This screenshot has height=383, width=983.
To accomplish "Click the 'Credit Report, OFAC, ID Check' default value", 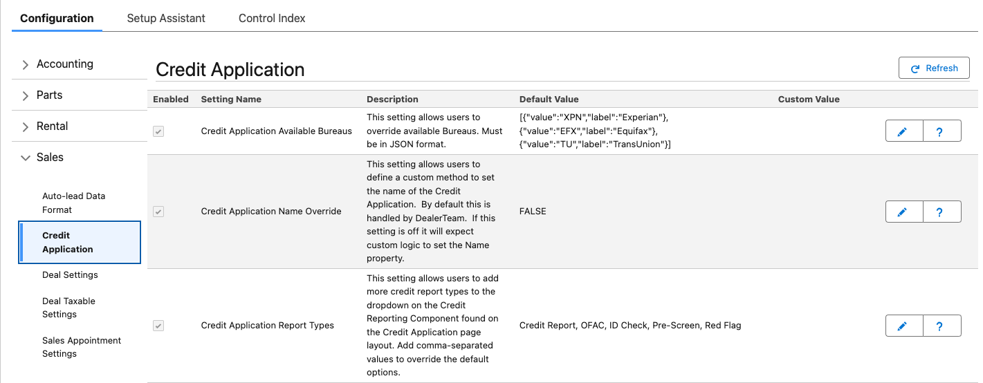I will pyautogui.click(x=630, y=326).
